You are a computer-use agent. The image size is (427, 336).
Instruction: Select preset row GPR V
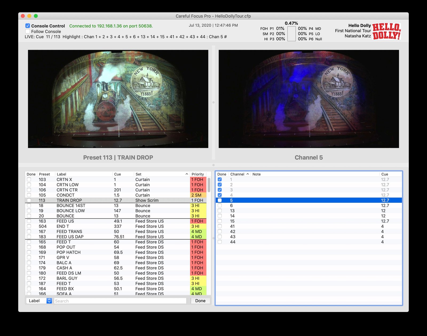[x=116, y=257]
